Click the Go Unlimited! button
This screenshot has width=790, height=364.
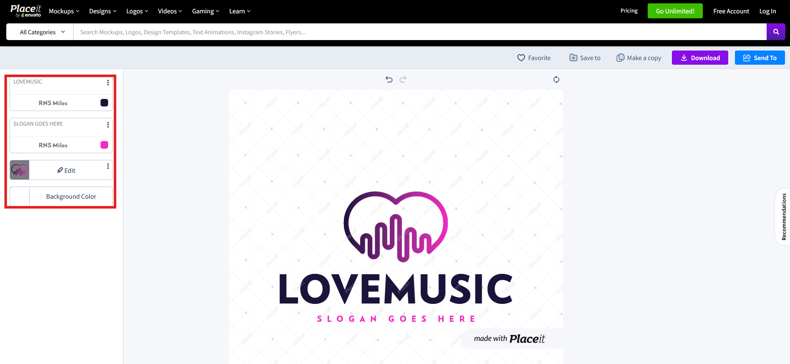[675, 11]
